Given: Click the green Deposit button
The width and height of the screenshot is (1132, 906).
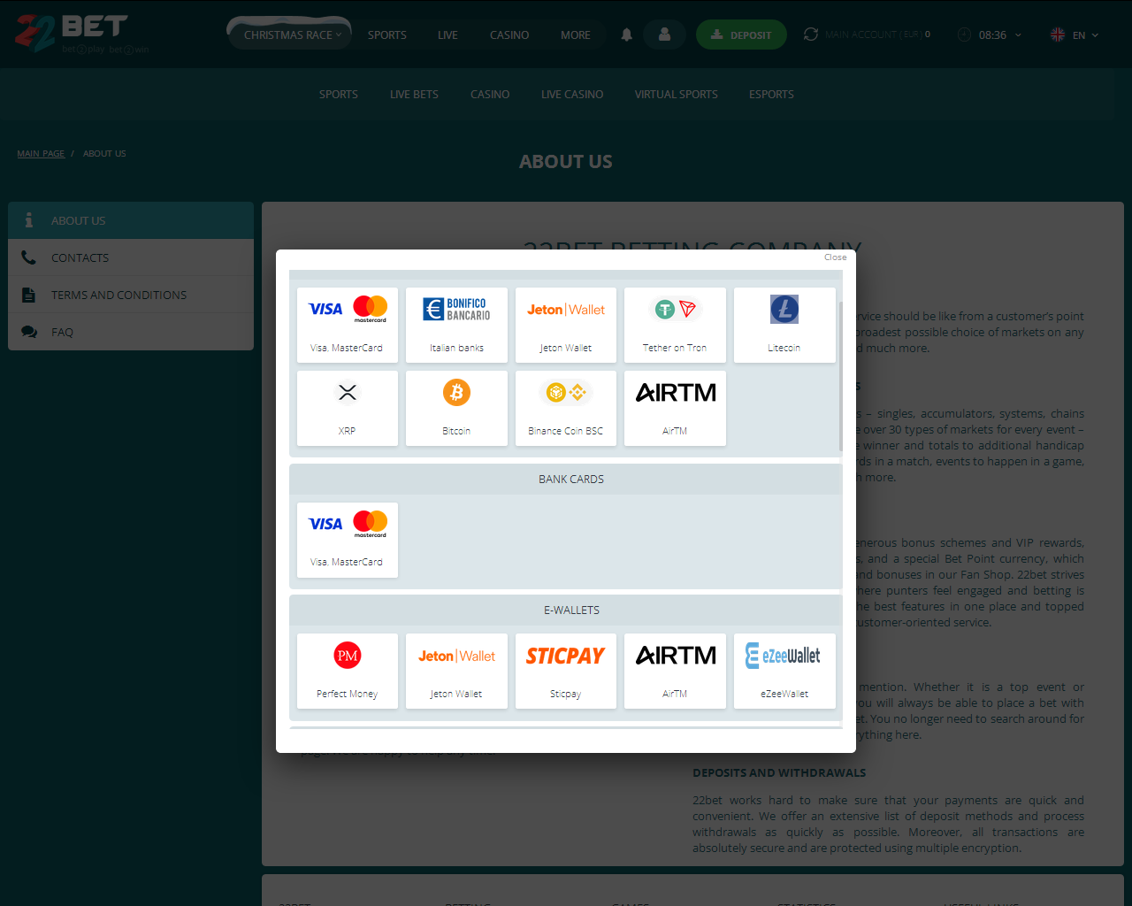Looking at the screenshot, I should pyautogui.click(x=741, y=35).
